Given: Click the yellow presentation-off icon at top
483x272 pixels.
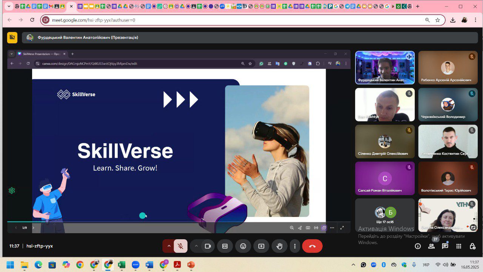Looking at the screenshot, I should pyautogui.click(x=12, y=37).
